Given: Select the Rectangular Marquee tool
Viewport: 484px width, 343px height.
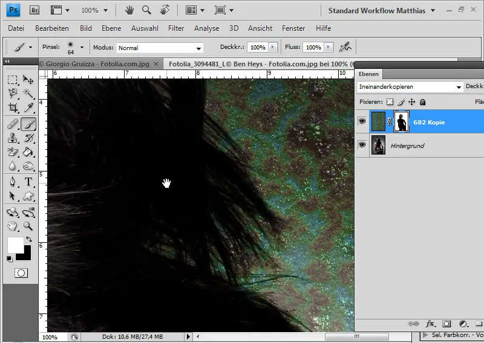Looking at the screenshot, I should coord(13,80).
